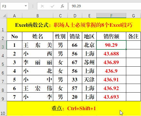
Task: Select column F header
Action: (x=111, y=16)
